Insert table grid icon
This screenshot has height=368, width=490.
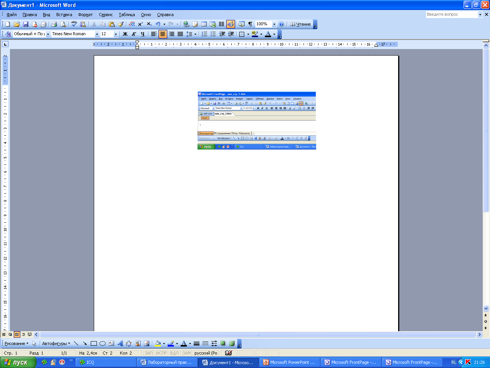click(204, 24)
